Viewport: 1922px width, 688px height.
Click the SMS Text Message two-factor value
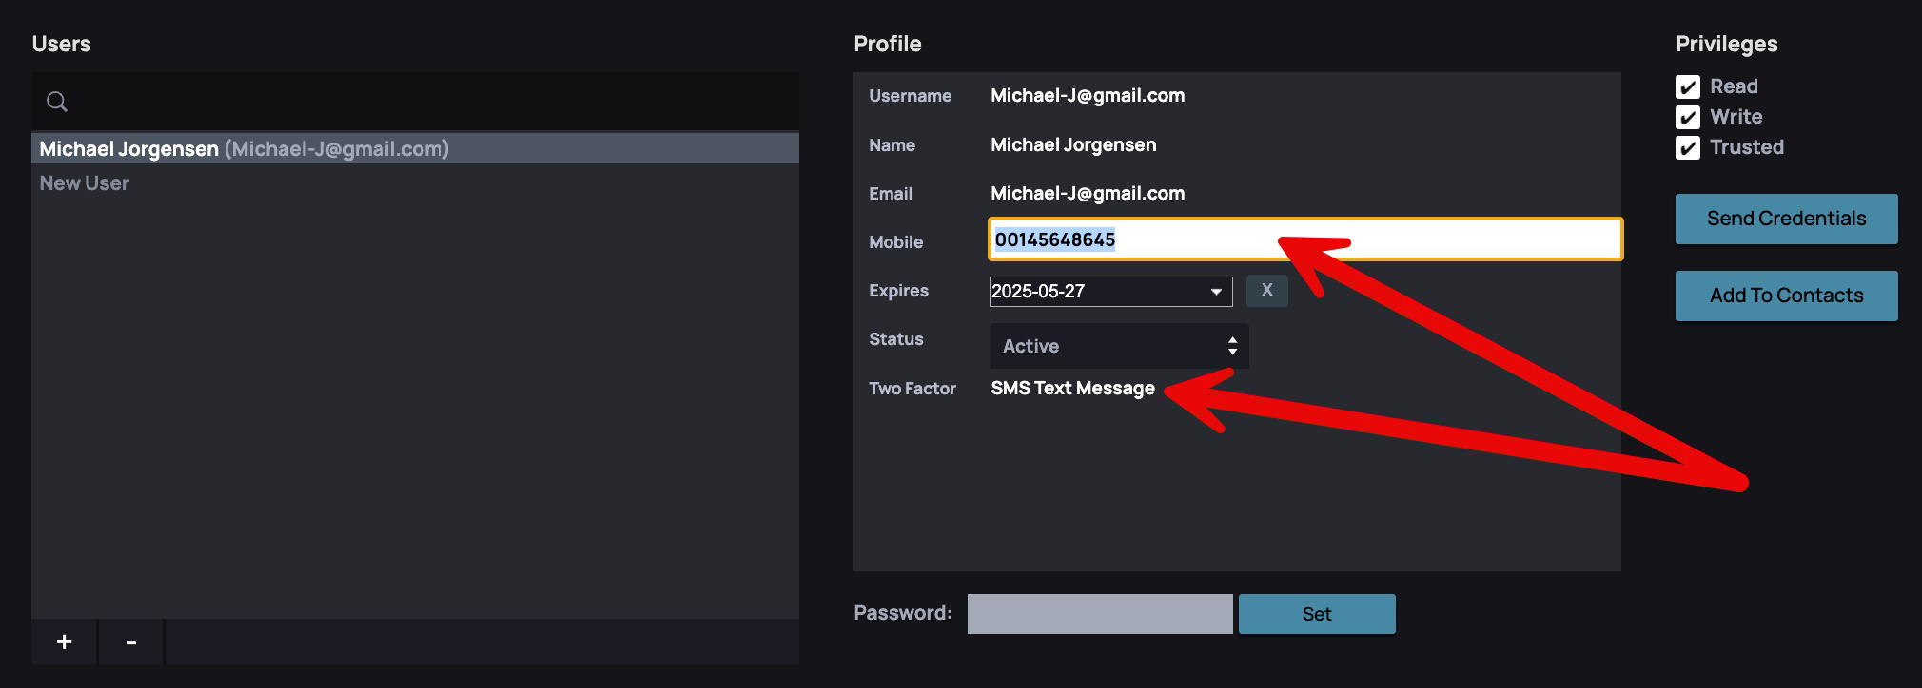[x=1072, y=389]
